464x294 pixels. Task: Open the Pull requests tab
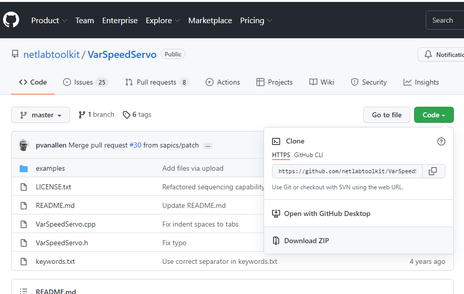[x=157, y=82]
